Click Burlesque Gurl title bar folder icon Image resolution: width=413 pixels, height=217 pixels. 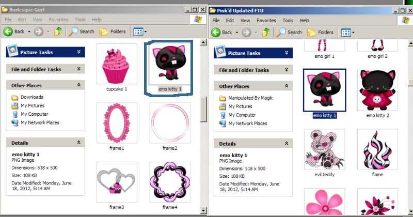click(5, 10)
